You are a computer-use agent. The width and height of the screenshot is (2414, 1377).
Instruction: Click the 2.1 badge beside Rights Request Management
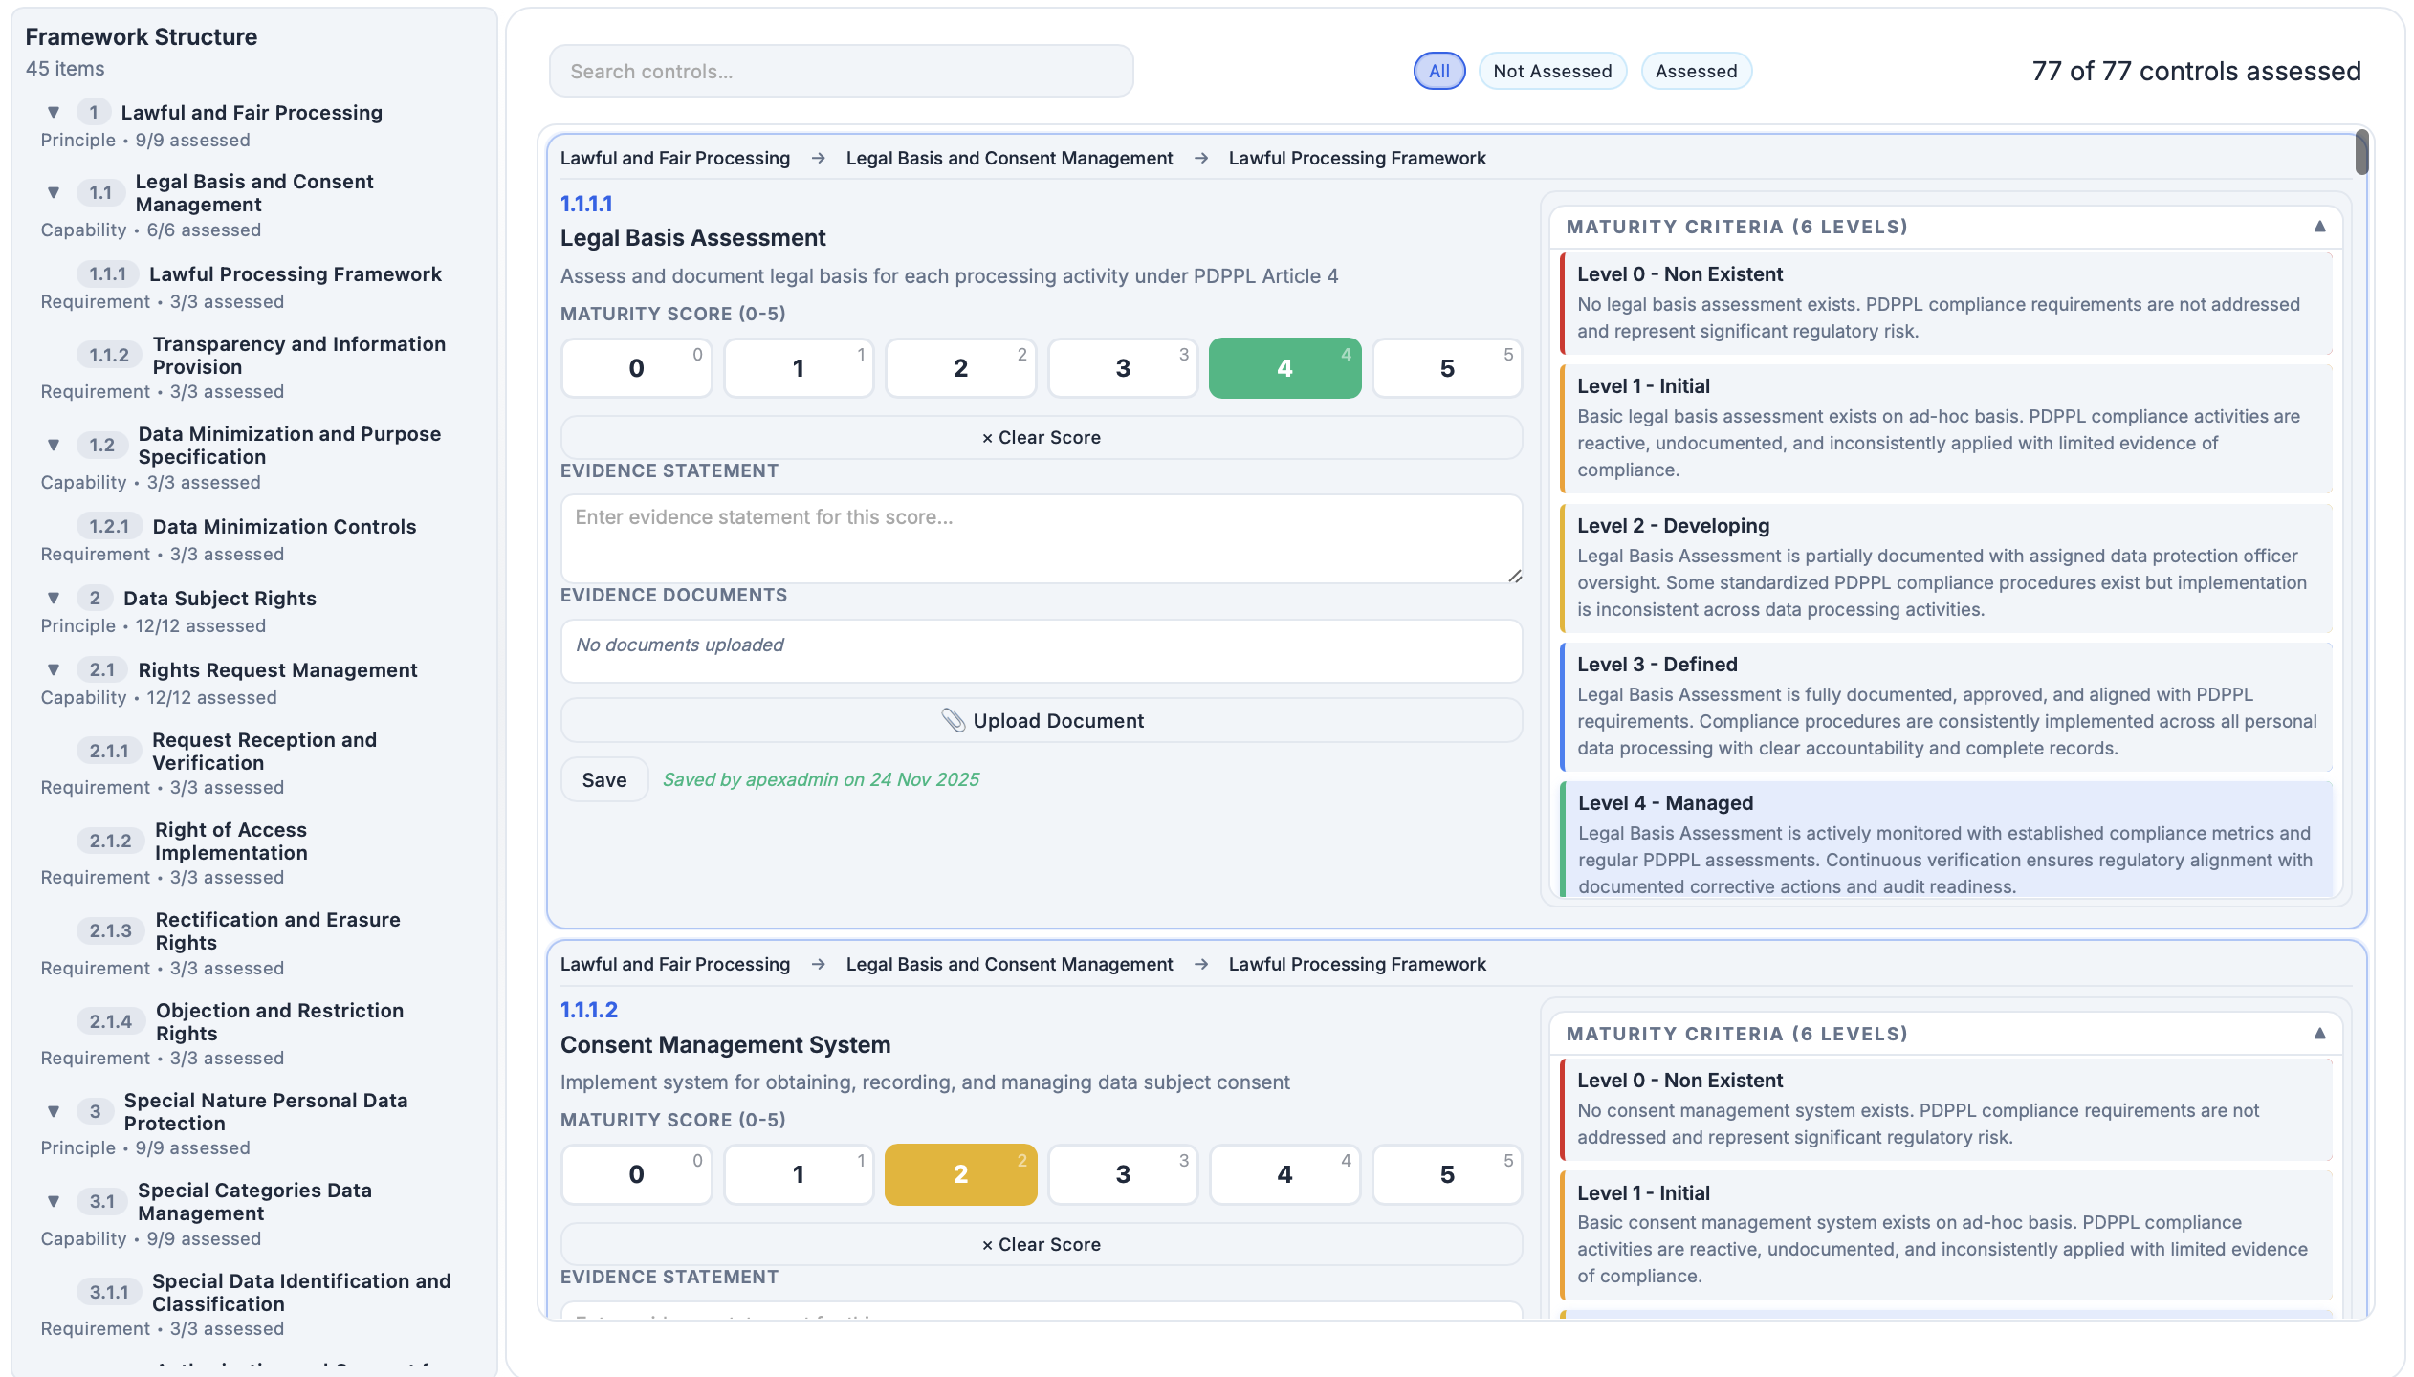point(101,669)
